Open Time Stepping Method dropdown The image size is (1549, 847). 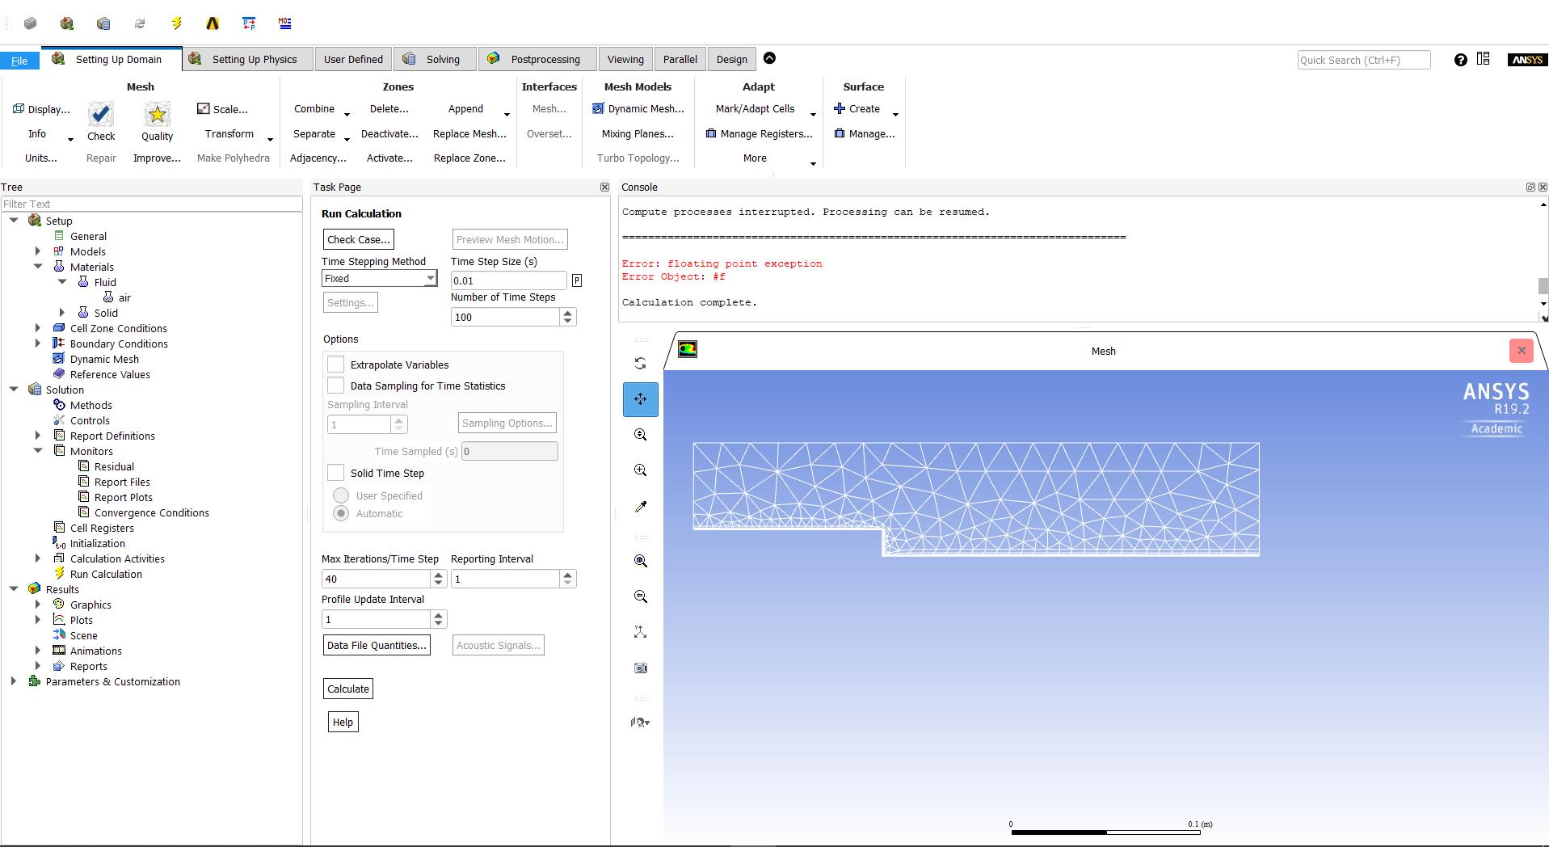pyautogui.click(x=379, y=278)
